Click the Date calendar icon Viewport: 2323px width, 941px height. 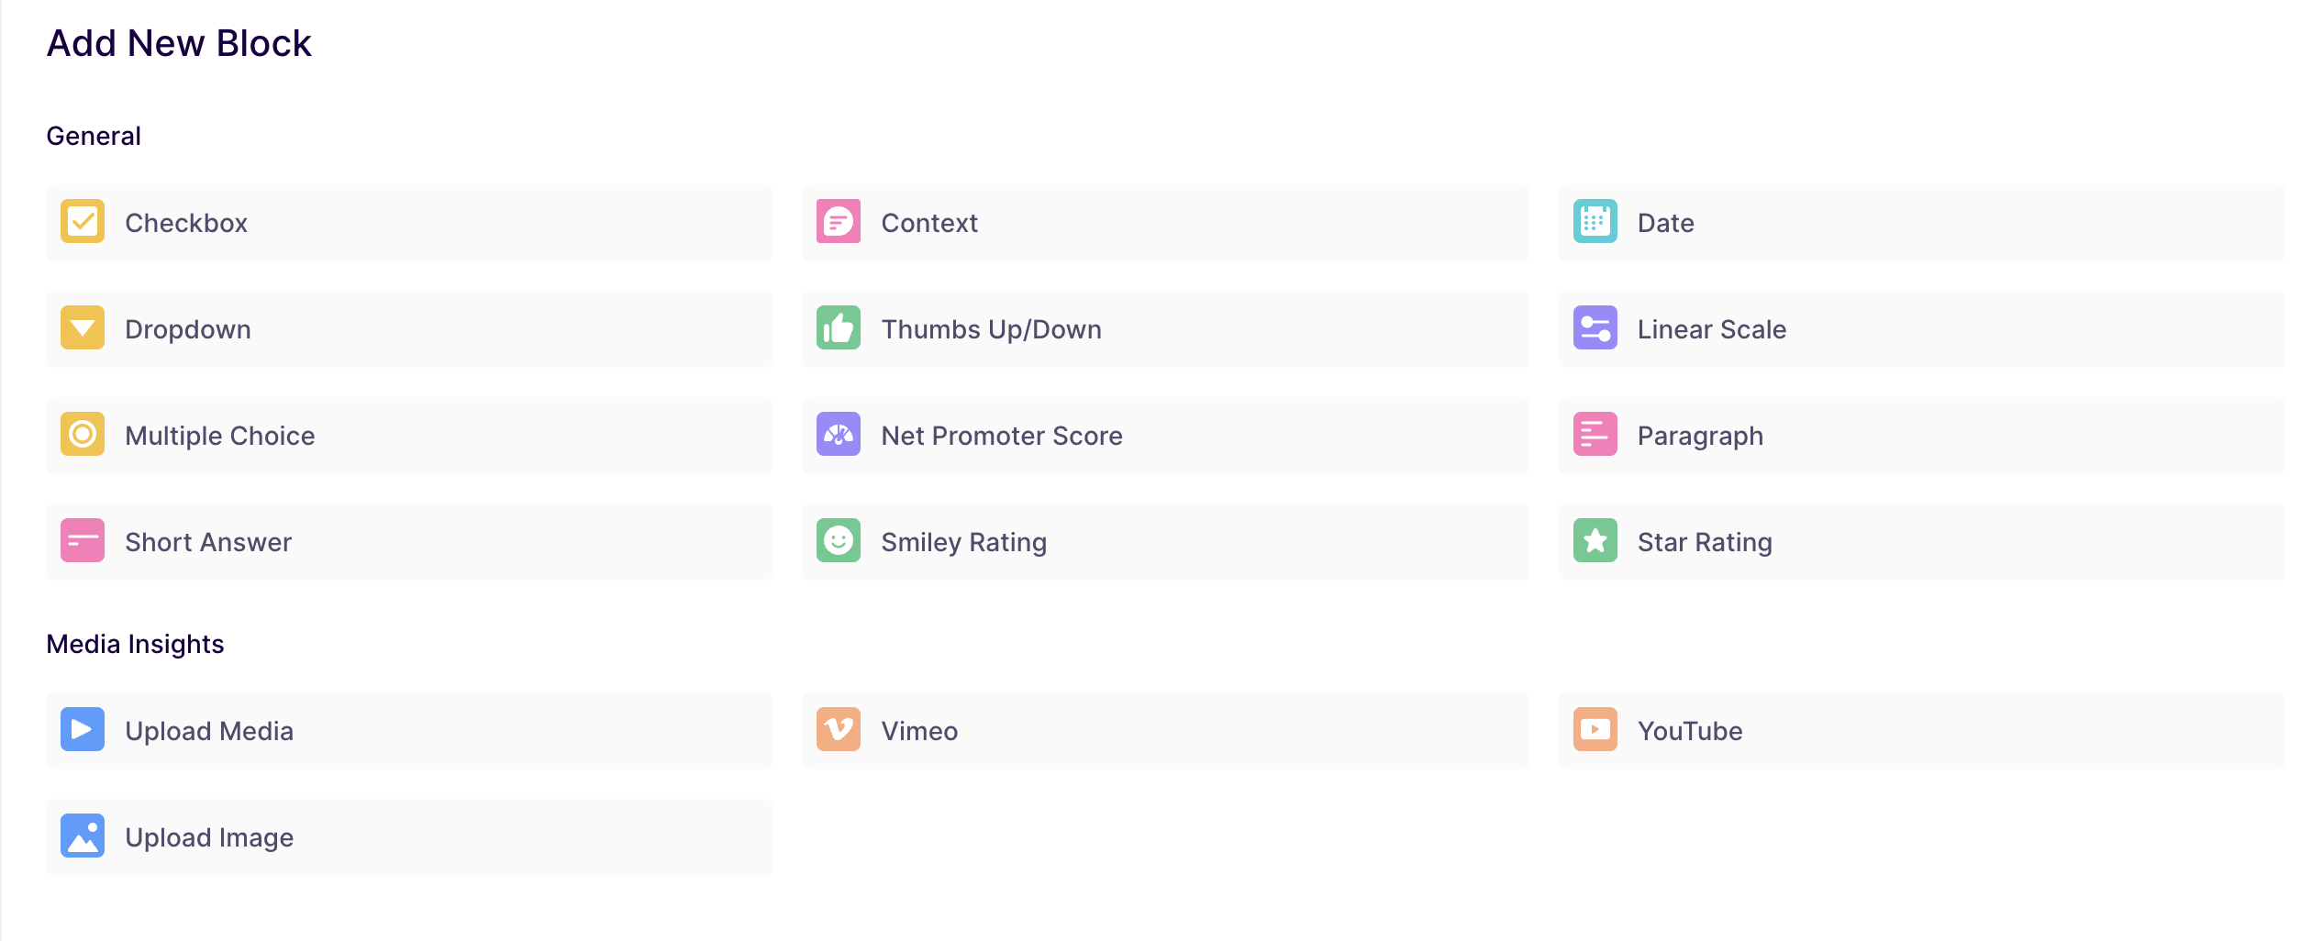(x=1595, y=222)
